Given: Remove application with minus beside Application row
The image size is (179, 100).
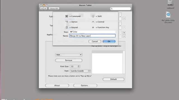Looking at the screenshot, I should click(x=124, y=36).
